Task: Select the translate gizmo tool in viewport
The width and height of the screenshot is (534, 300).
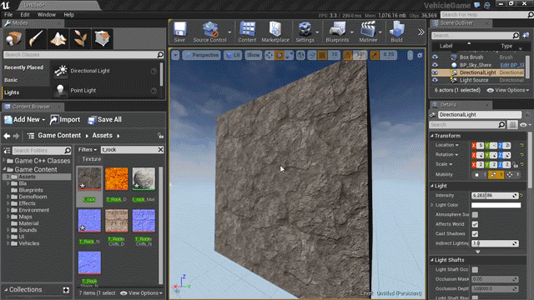Action: [x=269, y=55]
